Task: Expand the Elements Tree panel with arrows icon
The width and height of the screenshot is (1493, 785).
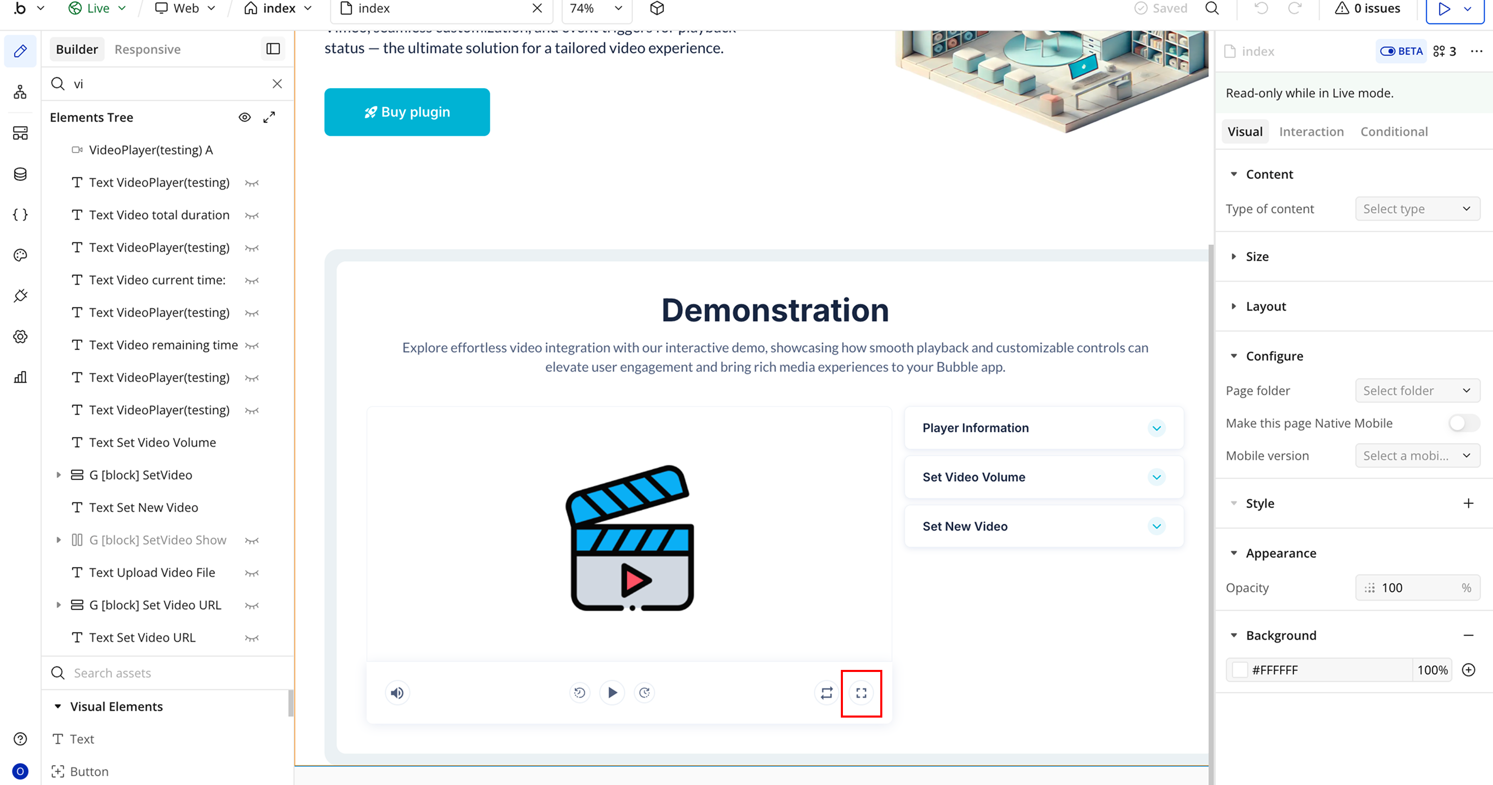Action: [269, 117]
